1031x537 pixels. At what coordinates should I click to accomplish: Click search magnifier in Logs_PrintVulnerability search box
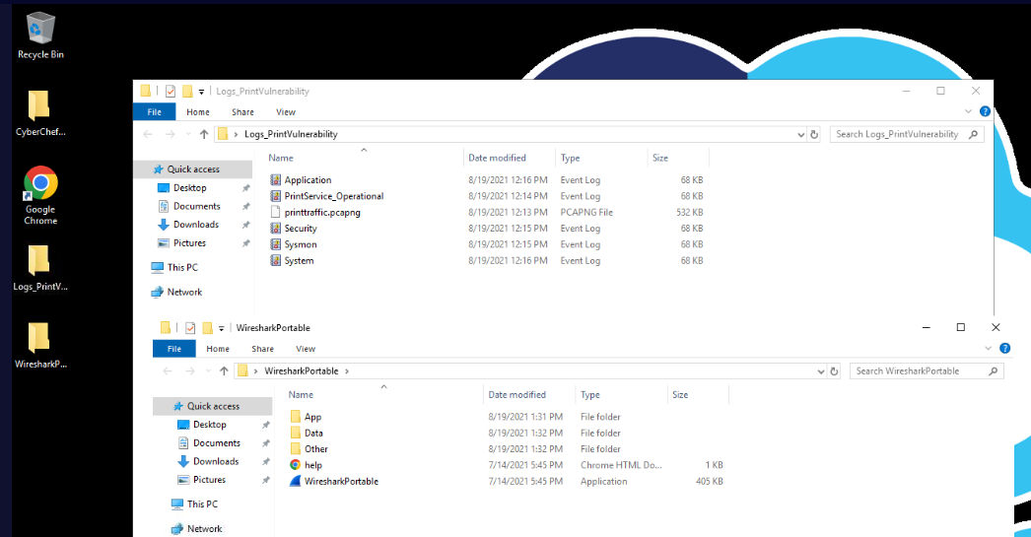click(x=973, y=134)
